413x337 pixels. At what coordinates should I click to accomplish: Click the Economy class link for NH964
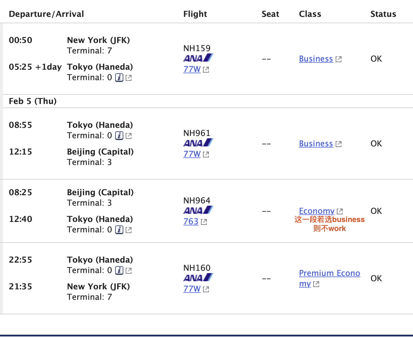tap(317, 211)
